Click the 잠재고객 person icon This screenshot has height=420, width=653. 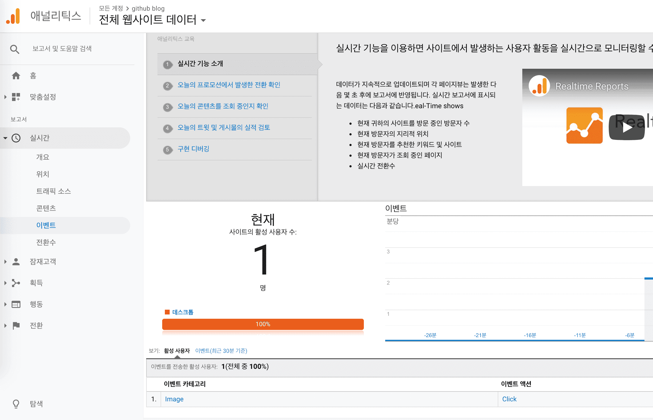[x=16, y=261]
